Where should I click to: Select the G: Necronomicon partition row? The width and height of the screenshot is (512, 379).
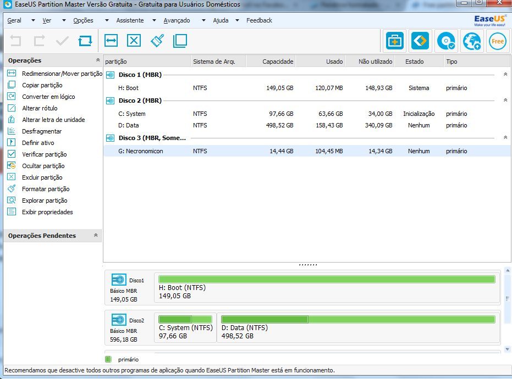[307, 151]
